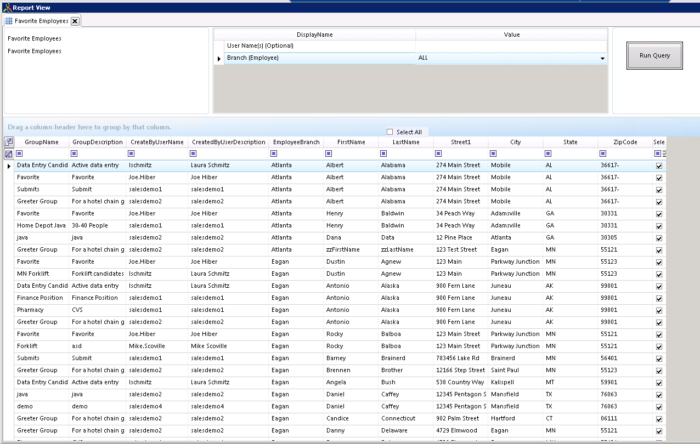Uncheck the demo salesdemo4 row checkbox

tap(659, 407)
